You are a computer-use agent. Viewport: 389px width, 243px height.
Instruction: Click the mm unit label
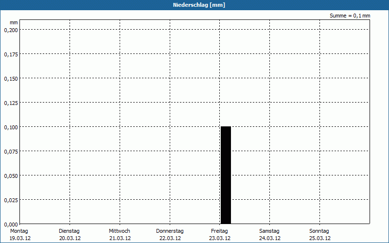click(x=14, y=22)
